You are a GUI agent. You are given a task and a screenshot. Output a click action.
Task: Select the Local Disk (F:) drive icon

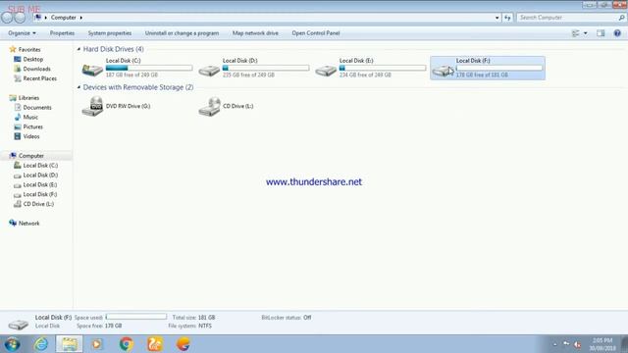443,71
